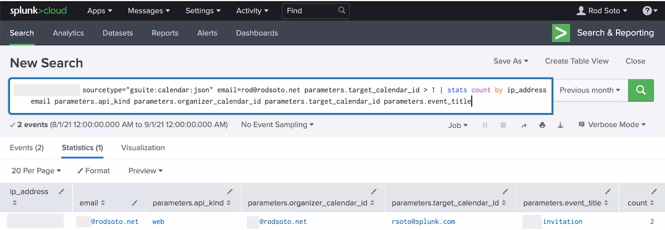The height and width of the screenshot is (230, 665).
Task: Open the Previous month time range picker
Action: [x=590, y=90]
